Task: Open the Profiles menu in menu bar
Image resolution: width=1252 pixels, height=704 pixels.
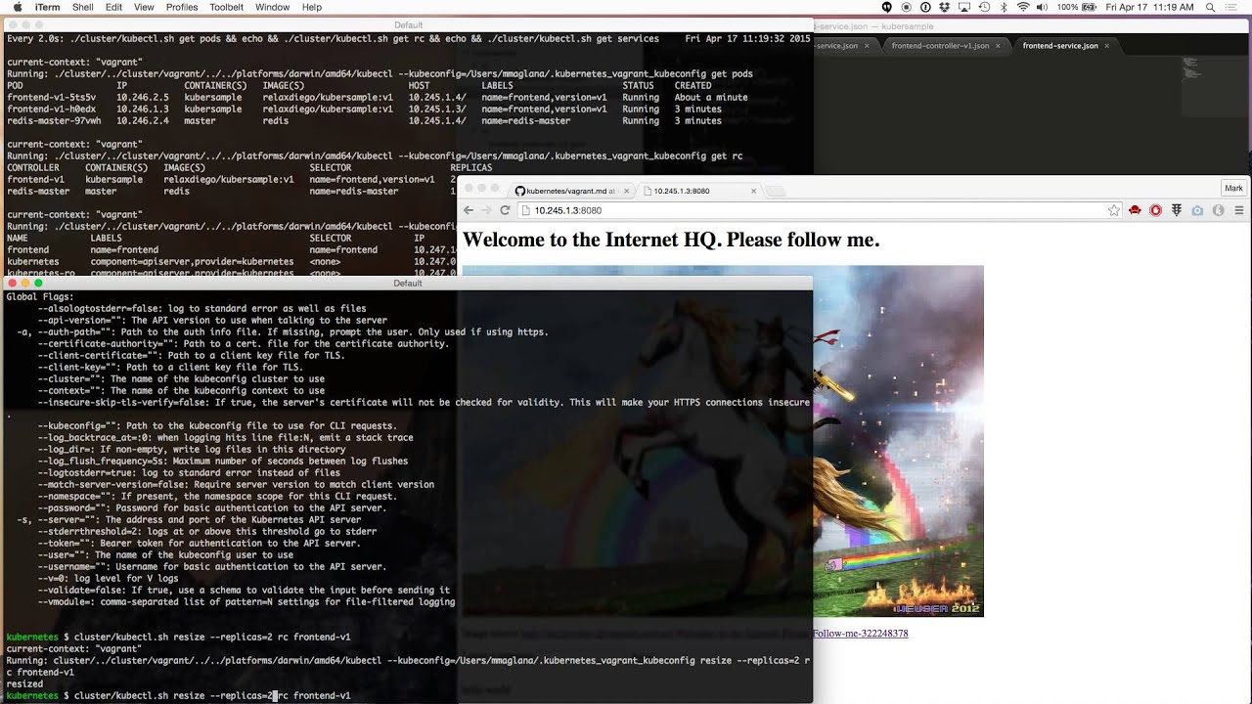Action: coord(182,7)
